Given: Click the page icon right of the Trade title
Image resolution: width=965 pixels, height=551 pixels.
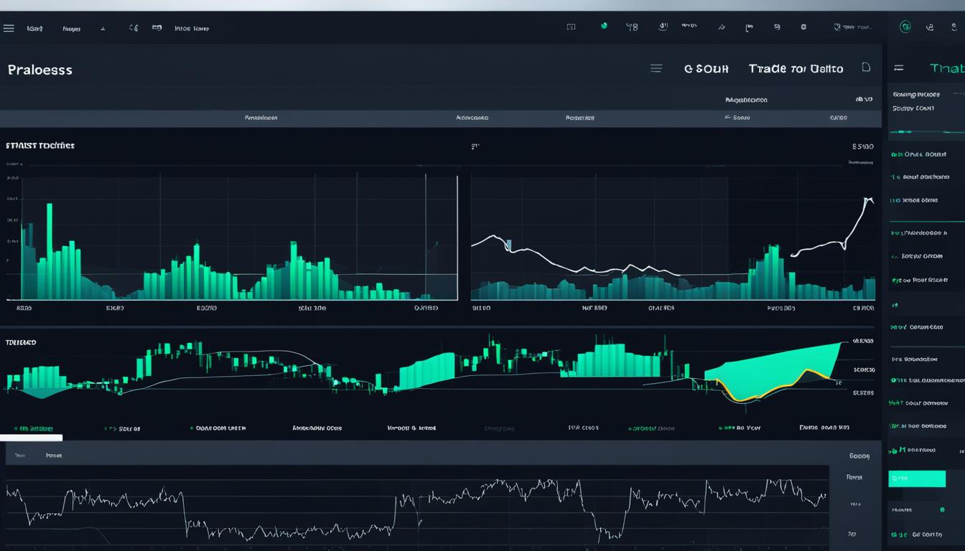Looking at the screenshot, I should [x=866, y=67].
